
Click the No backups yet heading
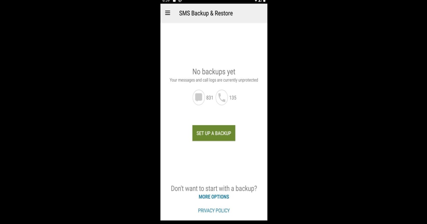[x=214, y=72]
